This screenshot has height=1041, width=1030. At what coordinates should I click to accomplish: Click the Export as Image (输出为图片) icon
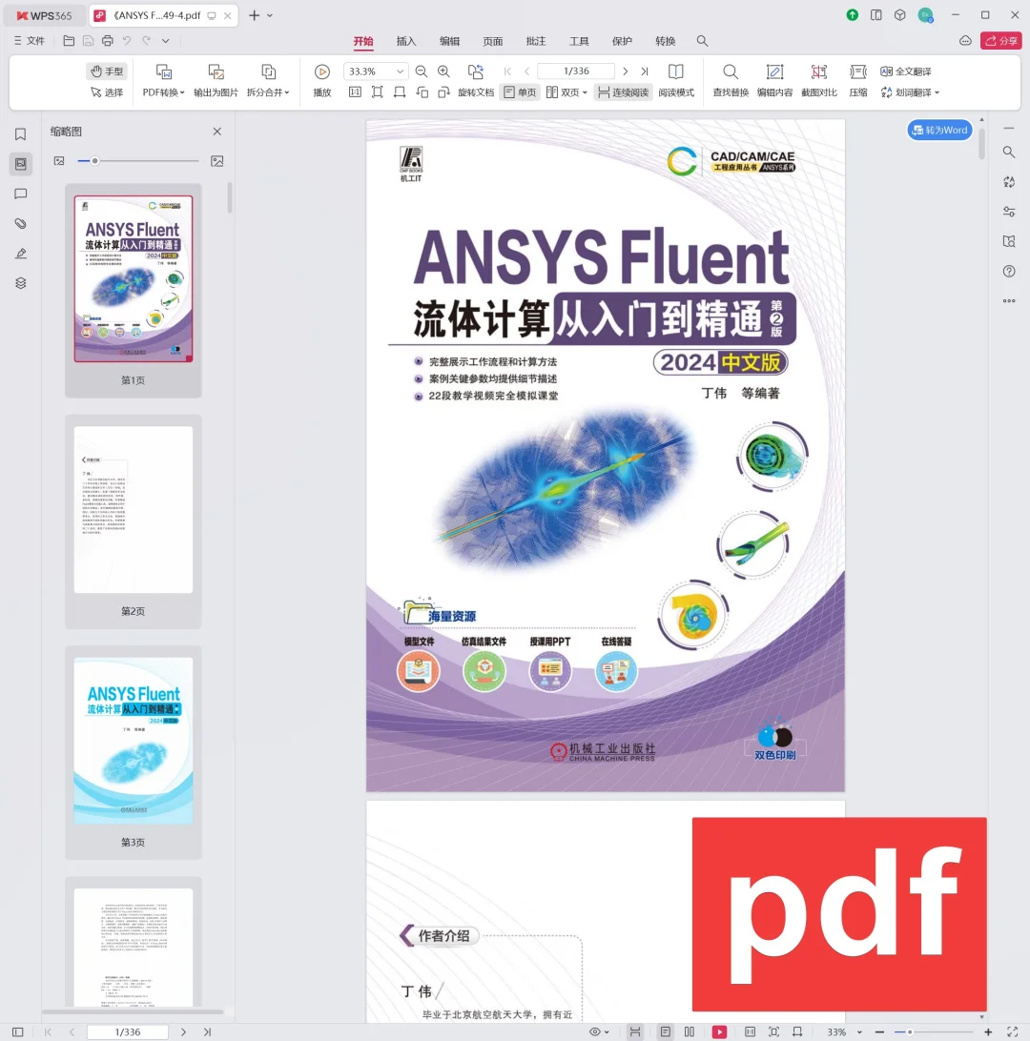pos(216,72)
